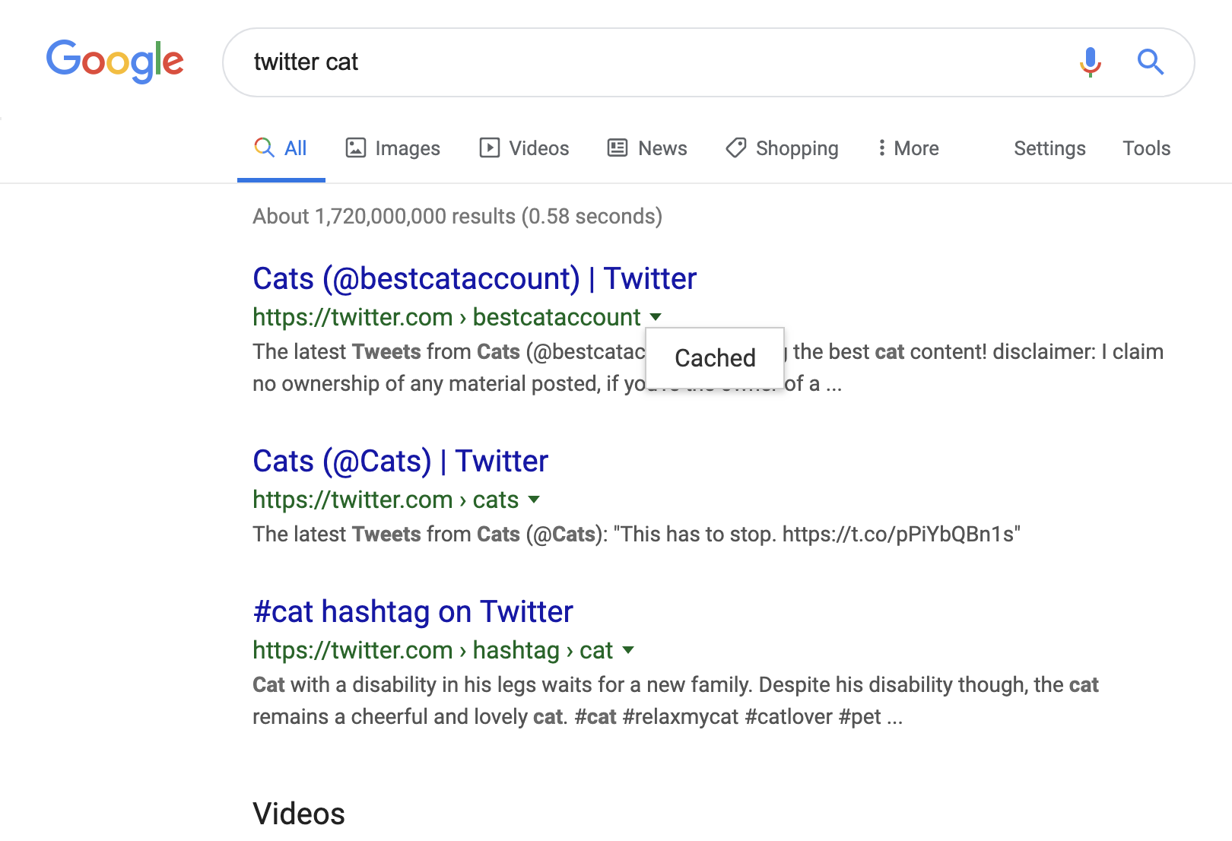The height and width of the screenshot is (841, 1232).
Task: Click the News tab newspaper icon
Action: coord(617,148)
